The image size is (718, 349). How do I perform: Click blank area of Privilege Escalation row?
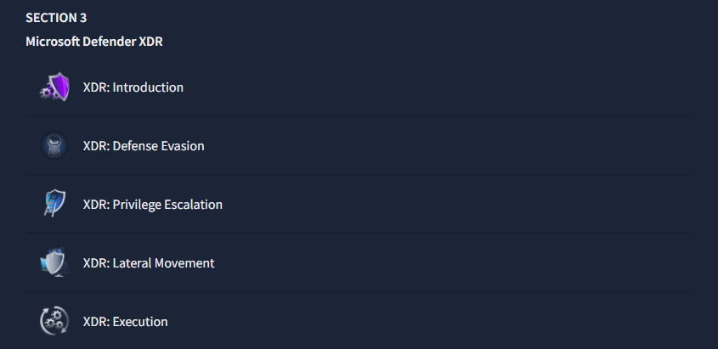pyautogui.click(x=435, y=204)
